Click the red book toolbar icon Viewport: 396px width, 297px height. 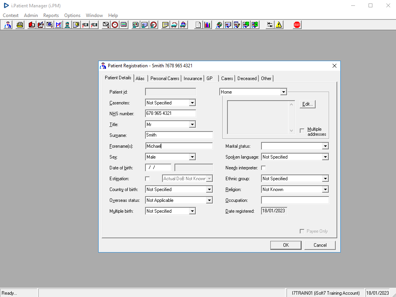click(x=32, y=25)
